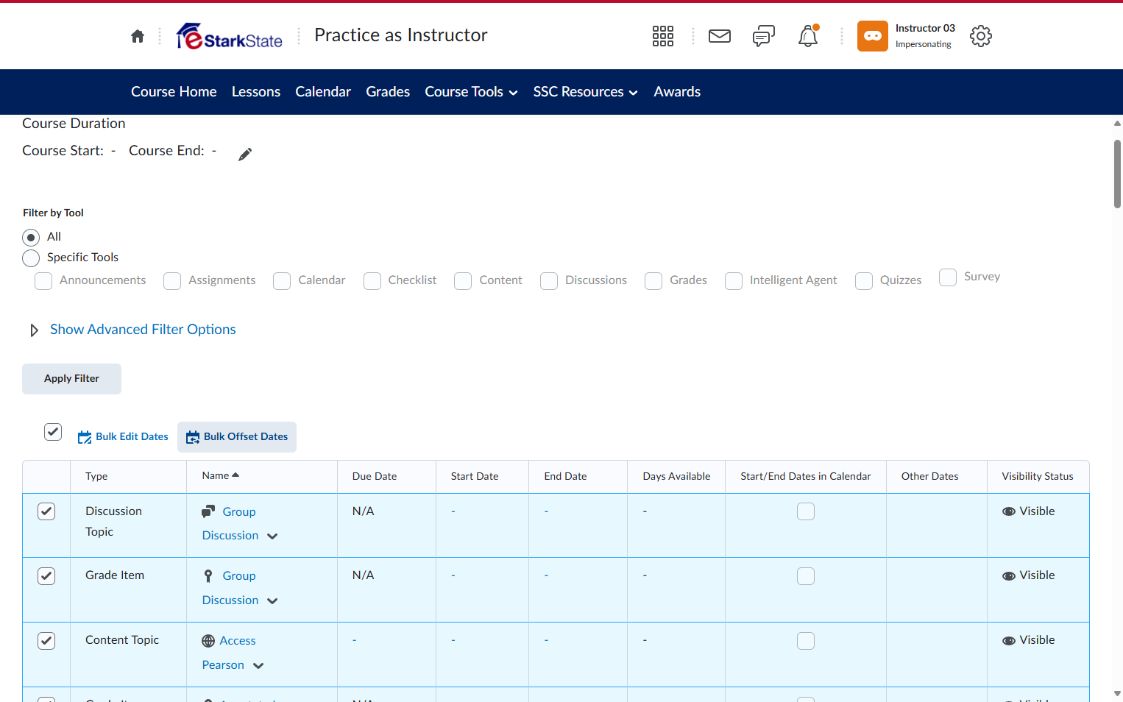Open Awards from the navbar

coord(677,92)
